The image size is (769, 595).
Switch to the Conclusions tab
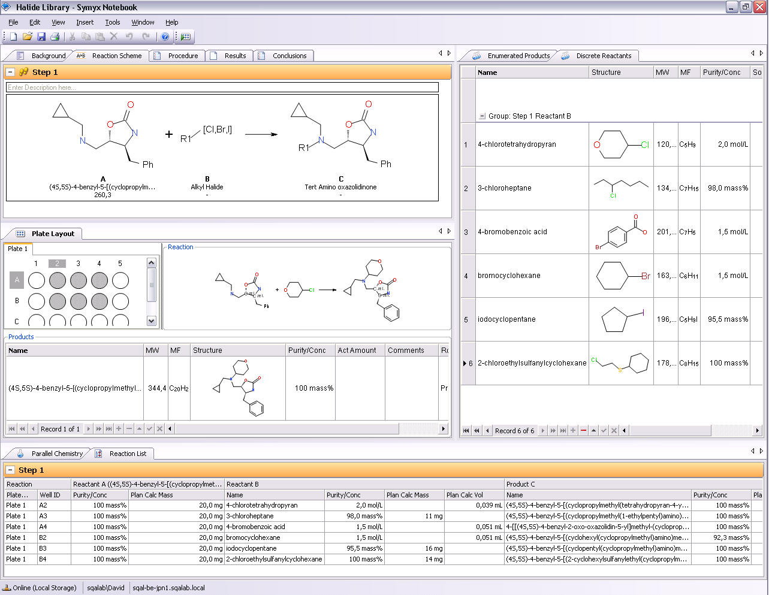pyautogui.click(x=283, y=56)
